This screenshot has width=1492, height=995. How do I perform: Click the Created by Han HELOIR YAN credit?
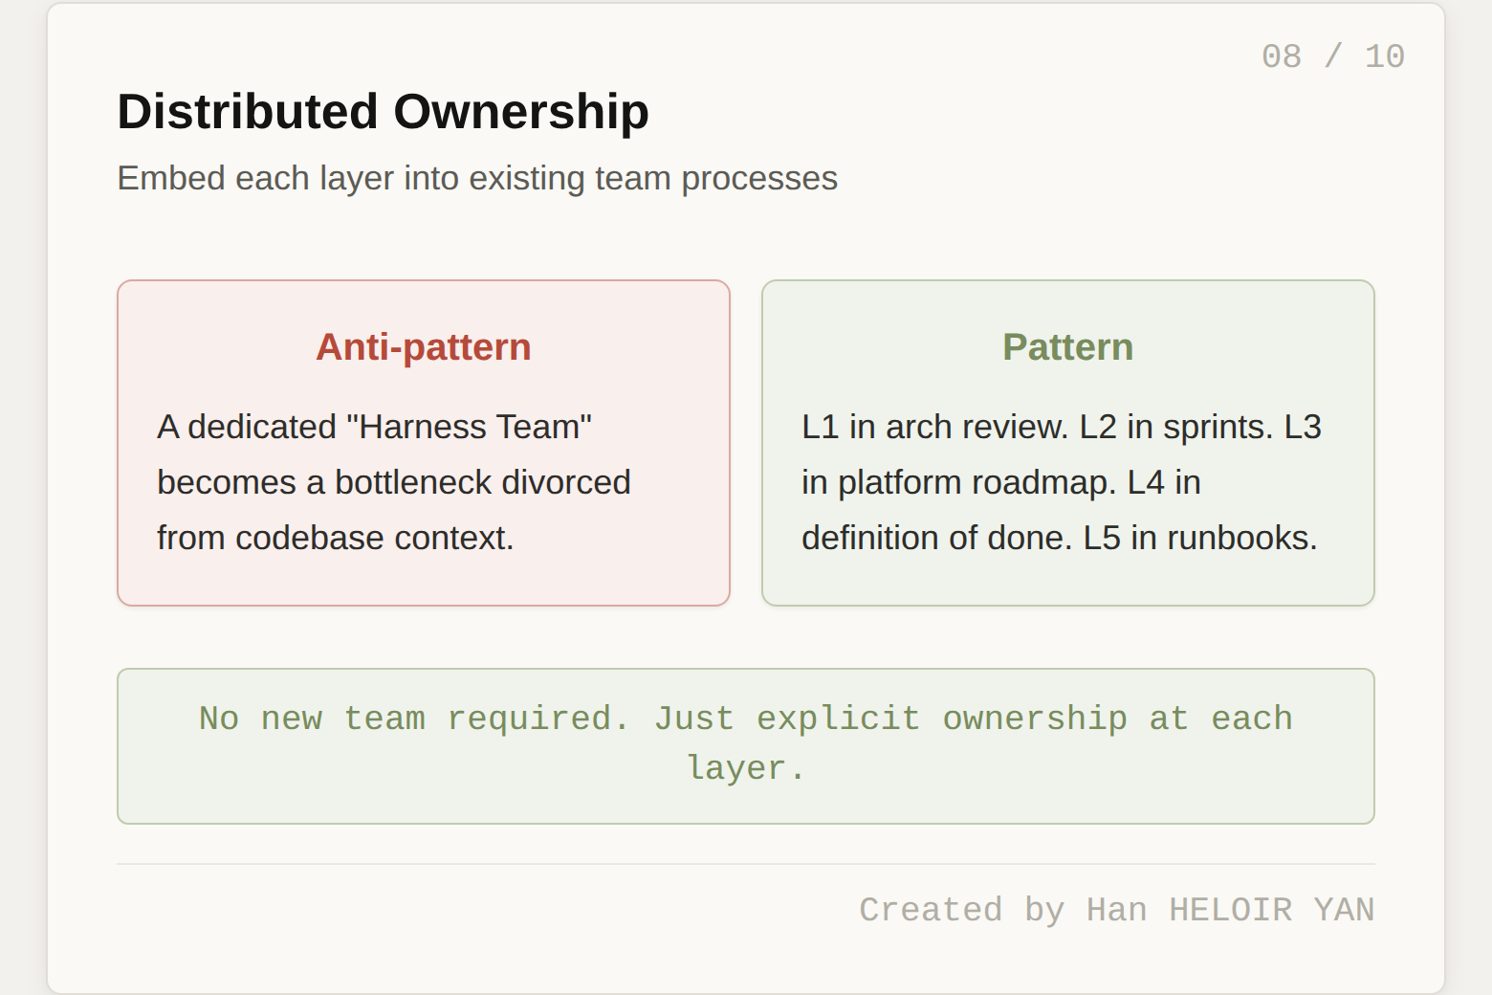pyautogui.click(x=1117, y=909)
